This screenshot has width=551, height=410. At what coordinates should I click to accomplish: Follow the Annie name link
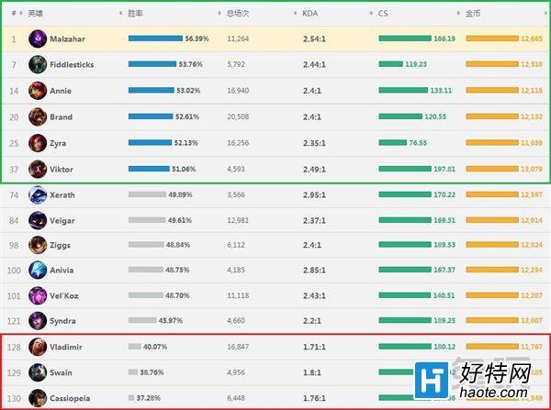pos(61,91)
